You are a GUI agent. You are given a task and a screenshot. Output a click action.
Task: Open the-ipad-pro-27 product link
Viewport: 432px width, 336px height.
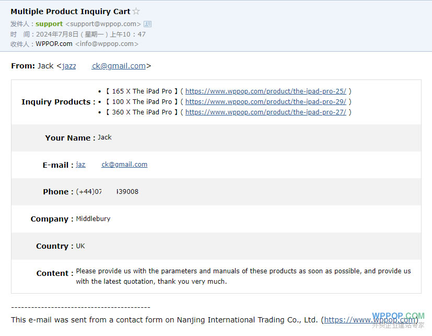click(265, 112)
